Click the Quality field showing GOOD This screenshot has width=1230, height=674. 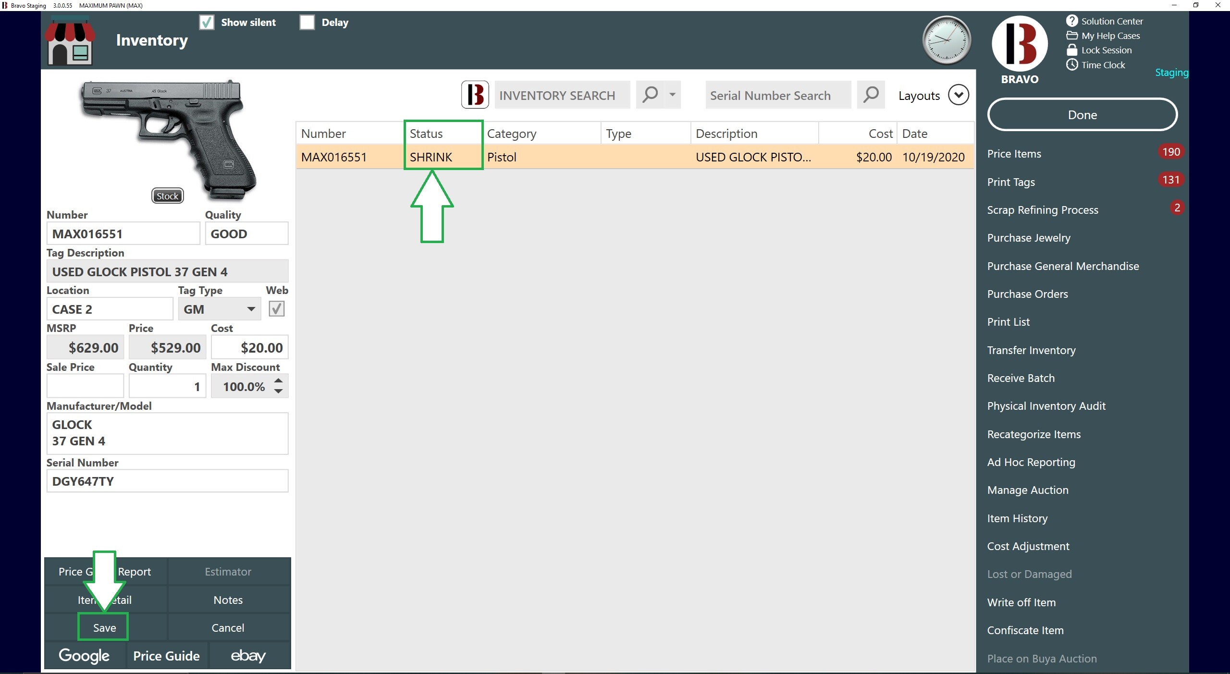[246, 233]
